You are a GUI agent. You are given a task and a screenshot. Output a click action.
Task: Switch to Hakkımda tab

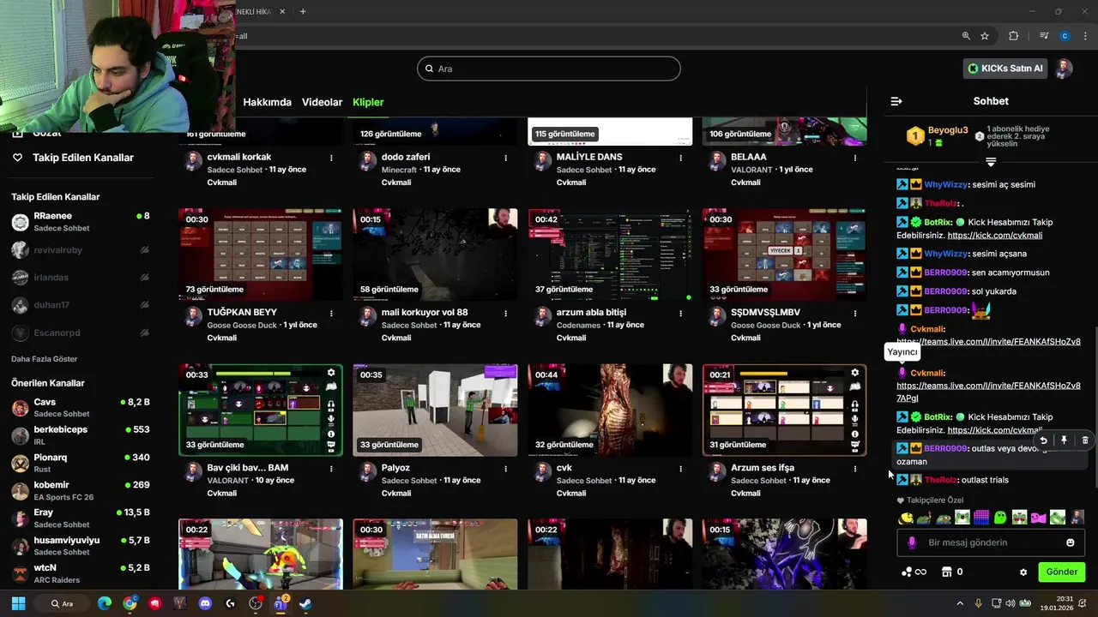[x=267, y=102]
